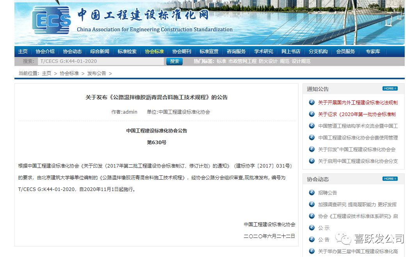Click the bullet icon beside 公告

311,239
